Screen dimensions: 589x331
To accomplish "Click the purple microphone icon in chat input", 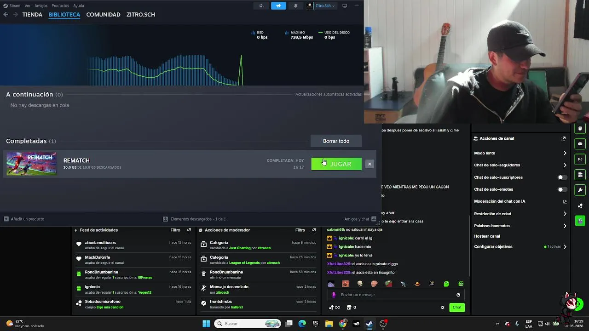I will pos(334,295).
